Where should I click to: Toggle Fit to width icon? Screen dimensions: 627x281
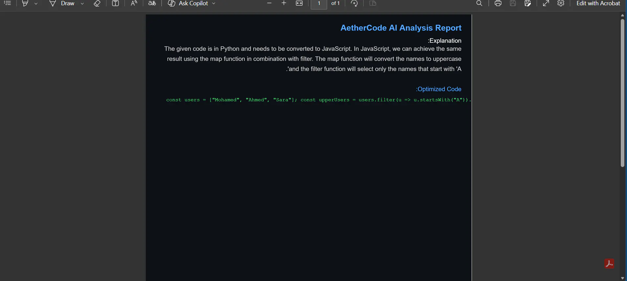(299, 3)
